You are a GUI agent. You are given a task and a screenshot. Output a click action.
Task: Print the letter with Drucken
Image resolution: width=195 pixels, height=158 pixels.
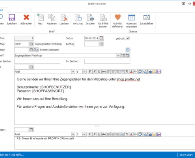[x=90, y=19]
